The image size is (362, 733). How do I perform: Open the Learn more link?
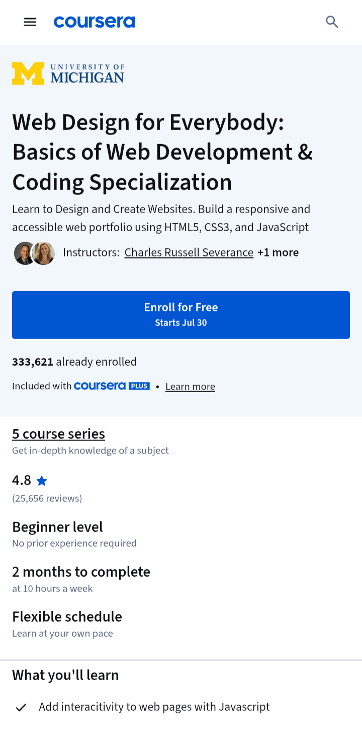click(191, 386)
